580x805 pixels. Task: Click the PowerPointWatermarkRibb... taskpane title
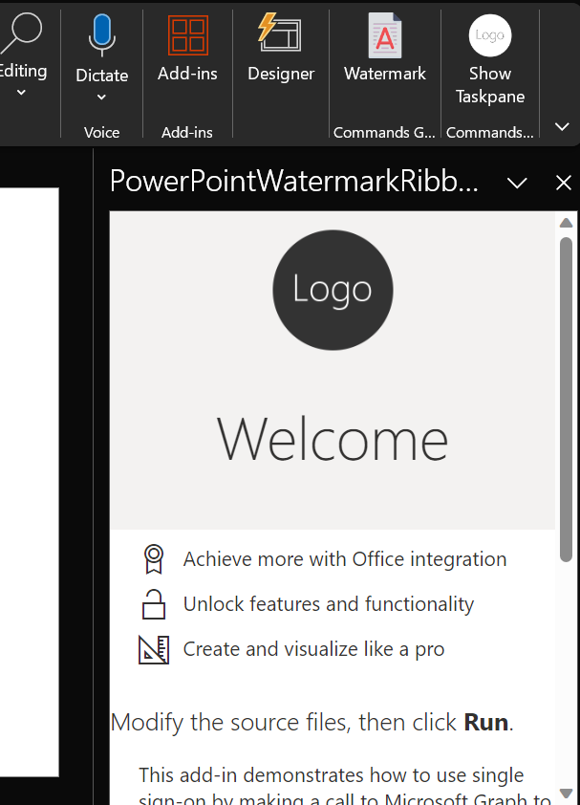pos(294,182)
